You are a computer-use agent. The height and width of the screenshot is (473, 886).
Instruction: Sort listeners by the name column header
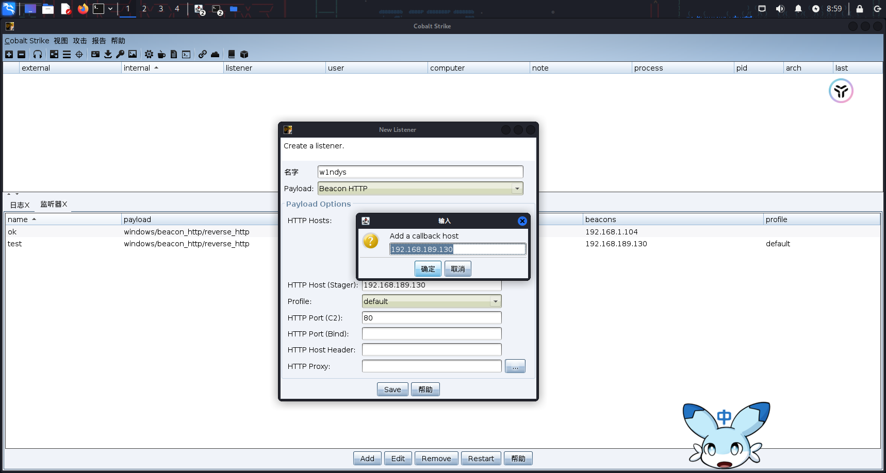click(x=18, y=219)
